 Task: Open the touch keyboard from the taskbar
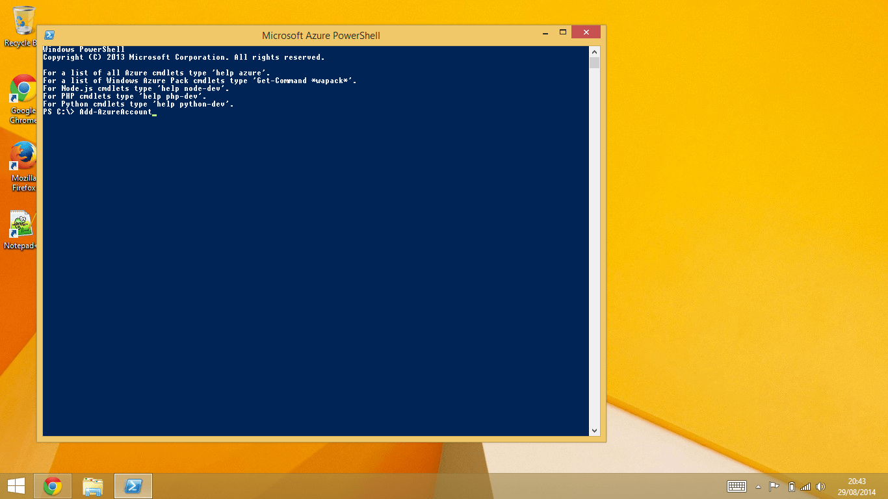tap(737, 486)
